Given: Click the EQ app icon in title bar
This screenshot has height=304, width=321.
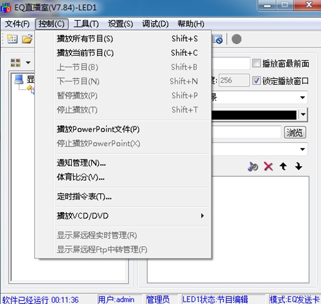Looking at the screenshot, I should (x=6, y=8).
